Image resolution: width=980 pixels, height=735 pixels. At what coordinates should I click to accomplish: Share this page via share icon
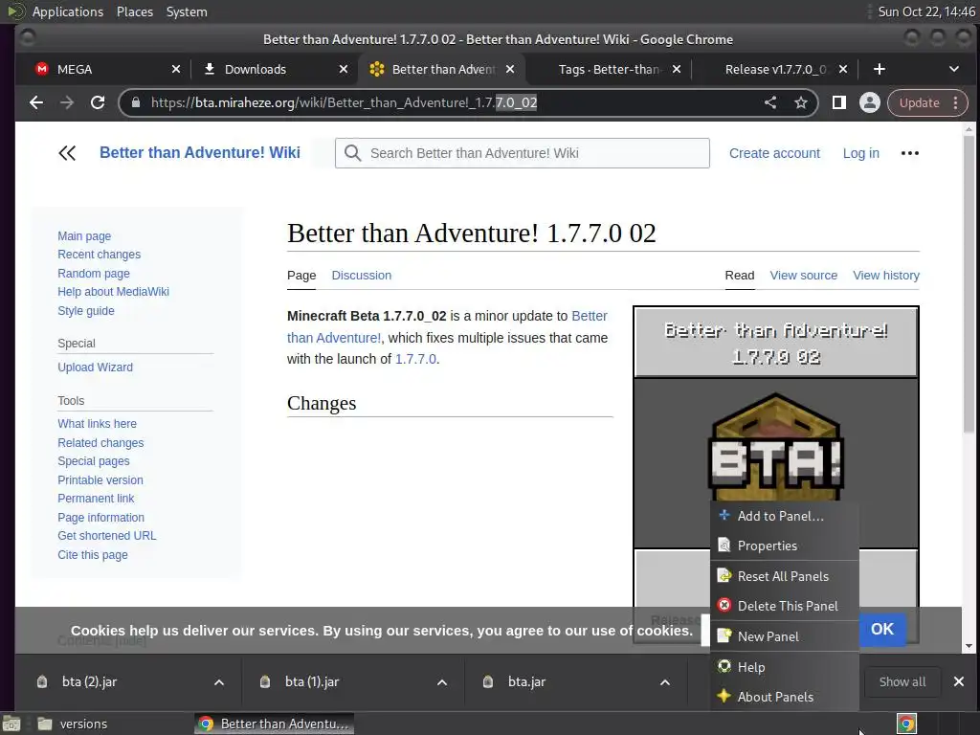coord(770,102)
